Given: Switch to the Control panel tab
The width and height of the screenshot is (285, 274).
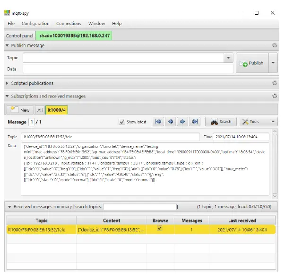Looking at the screenshot, I should tap(20, 35).
